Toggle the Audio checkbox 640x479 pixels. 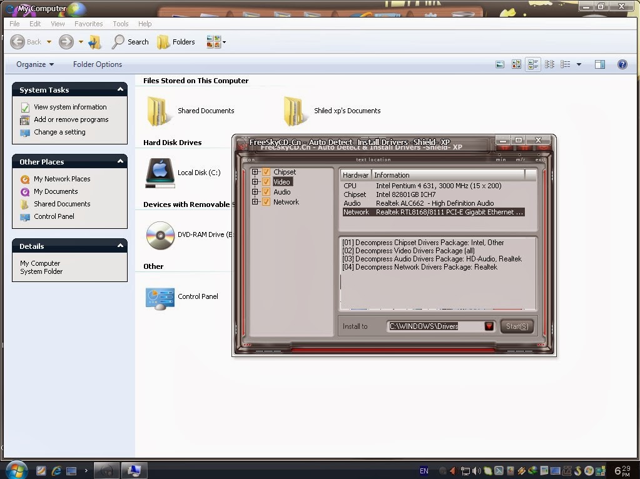click(266, 192)
